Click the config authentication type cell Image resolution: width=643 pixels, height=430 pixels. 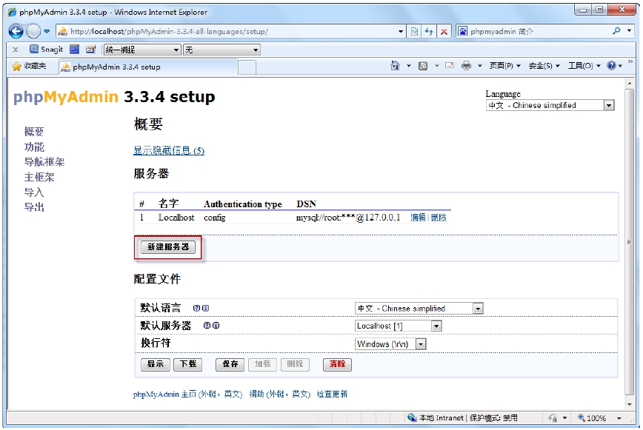(x=215, y=218)
